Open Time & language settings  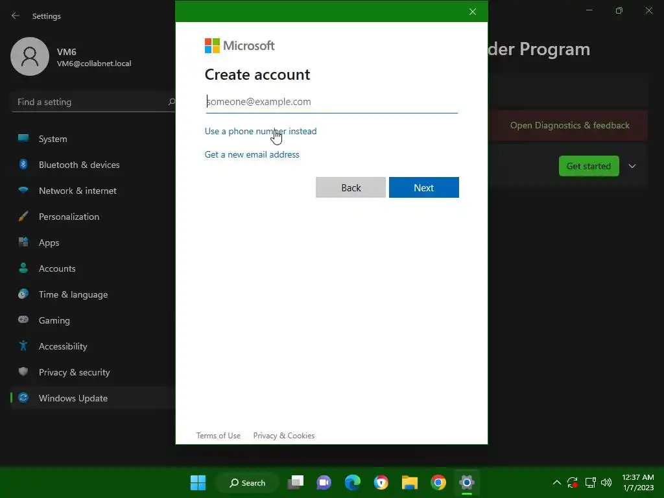click(93, 294)
